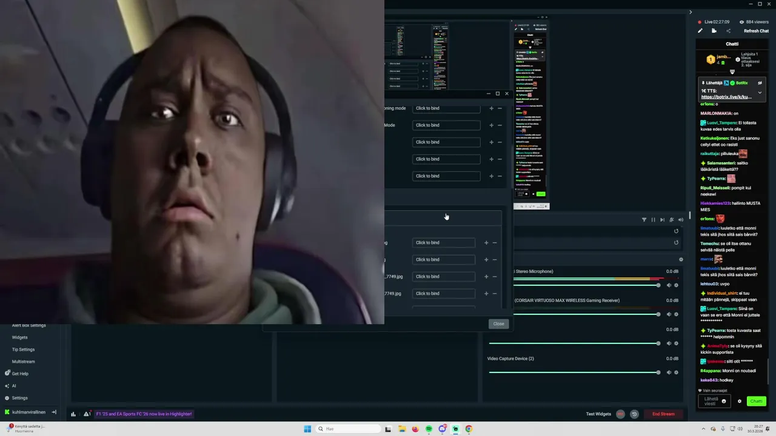Click "Click to bind" field in "oning mode" row
The image size is (776, 436).
[446, 108]
